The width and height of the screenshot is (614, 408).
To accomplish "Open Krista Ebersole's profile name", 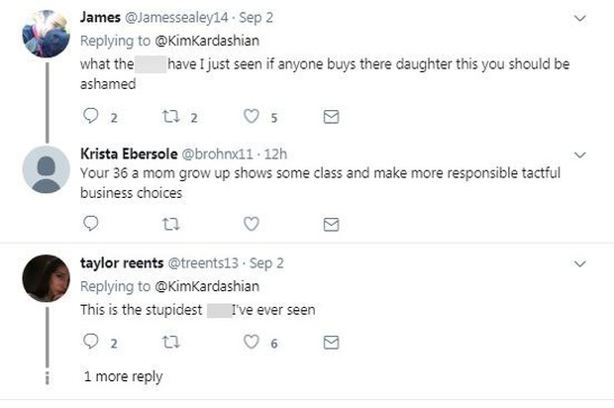I will [128, 153].
